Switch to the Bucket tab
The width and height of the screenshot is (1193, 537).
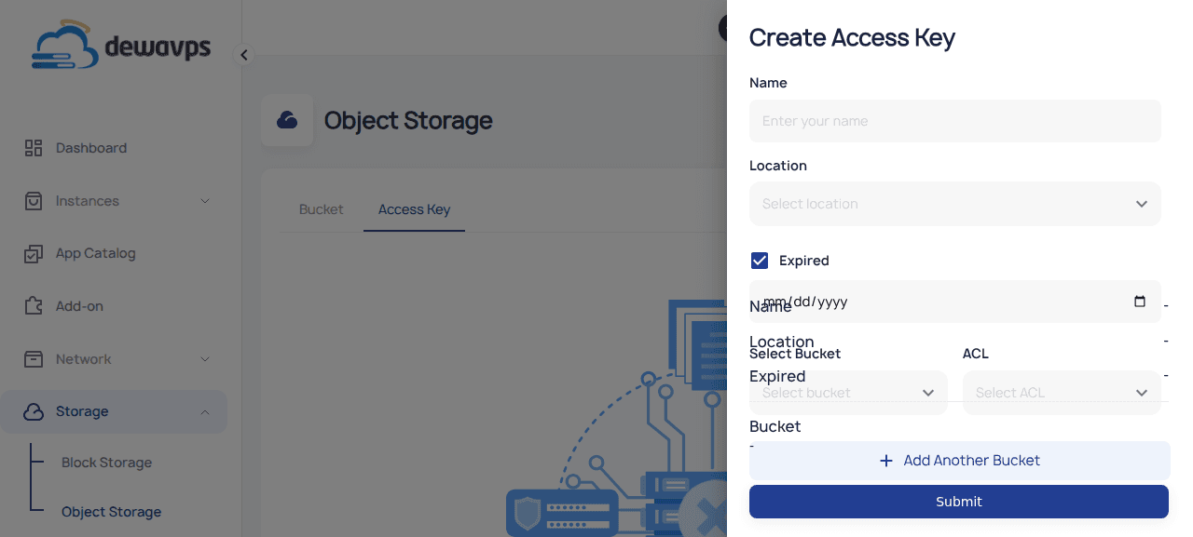(x=321, y=209)
